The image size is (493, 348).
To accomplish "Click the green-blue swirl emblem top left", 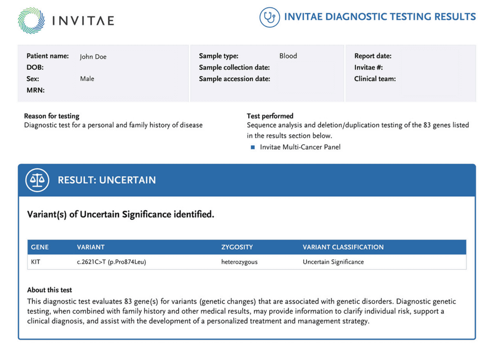I will pos(30,20).
